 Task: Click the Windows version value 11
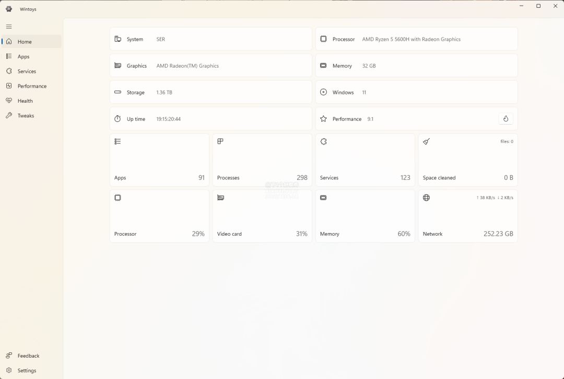(x=364, y=92)
